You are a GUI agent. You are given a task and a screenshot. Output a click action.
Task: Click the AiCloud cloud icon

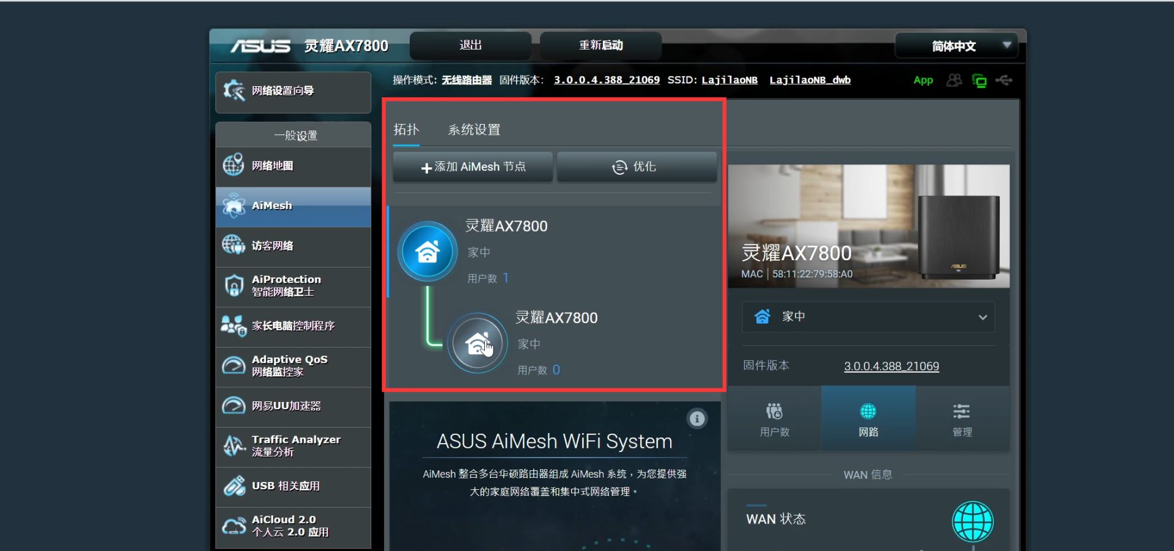point(234,526)
